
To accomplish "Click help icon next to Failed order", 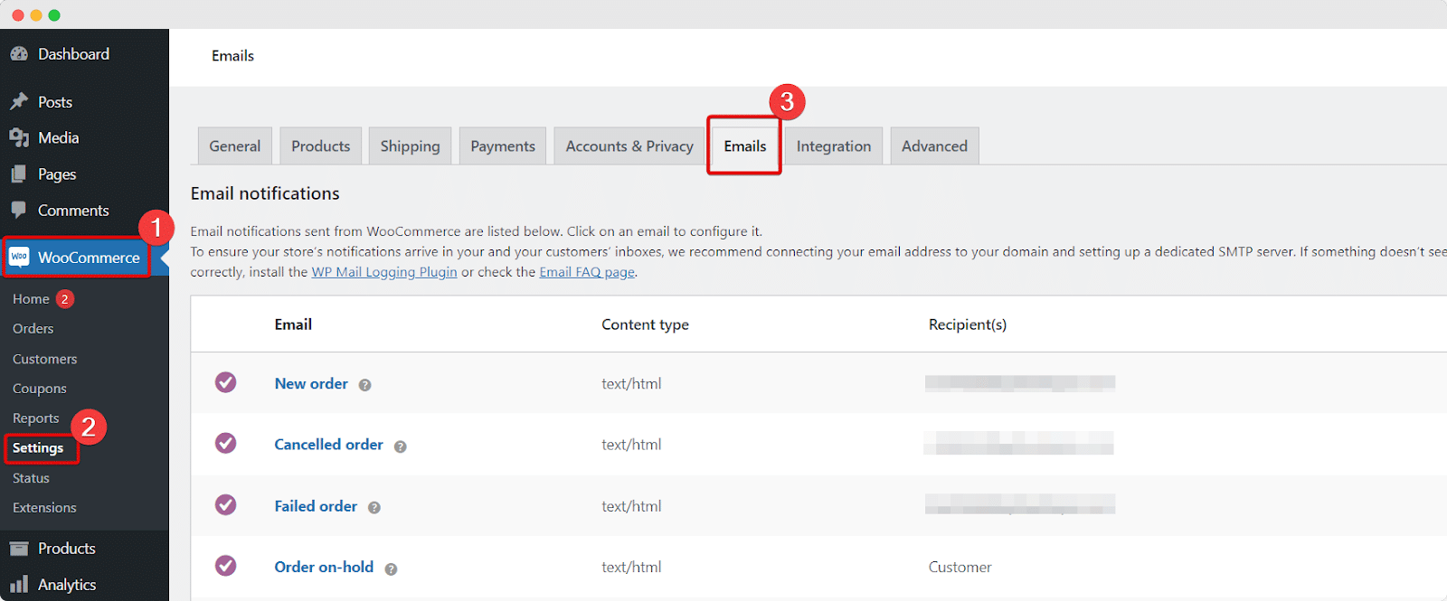I will [374, 508].
